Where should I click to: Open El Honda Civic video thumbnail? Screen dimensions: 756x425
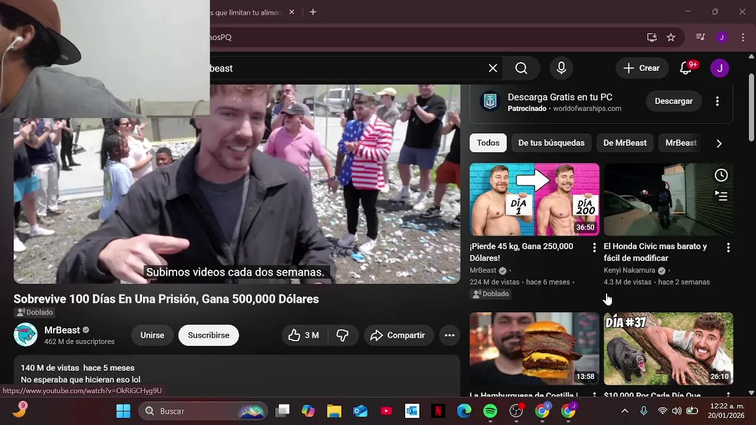[669, 200]
